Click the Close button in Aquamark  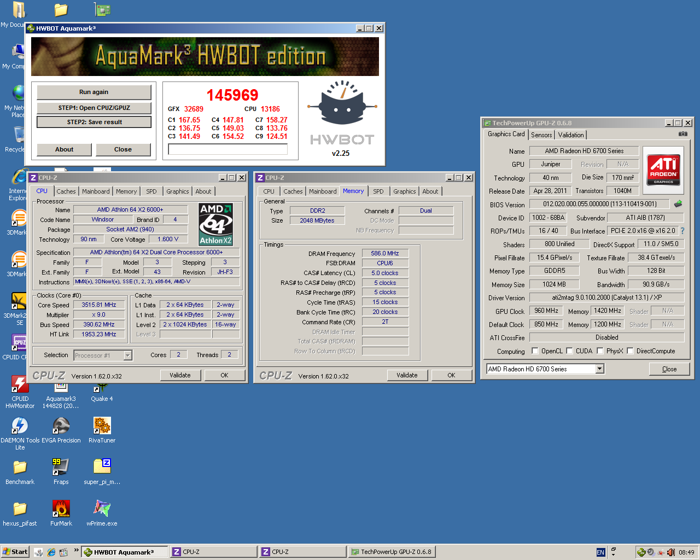(x=123, y=149)
